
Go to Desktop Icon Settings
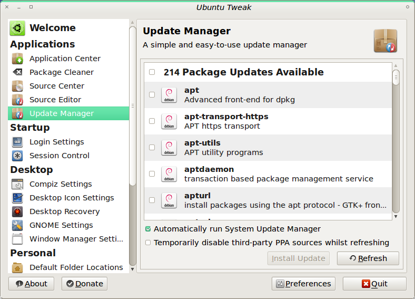coord(68,198)
